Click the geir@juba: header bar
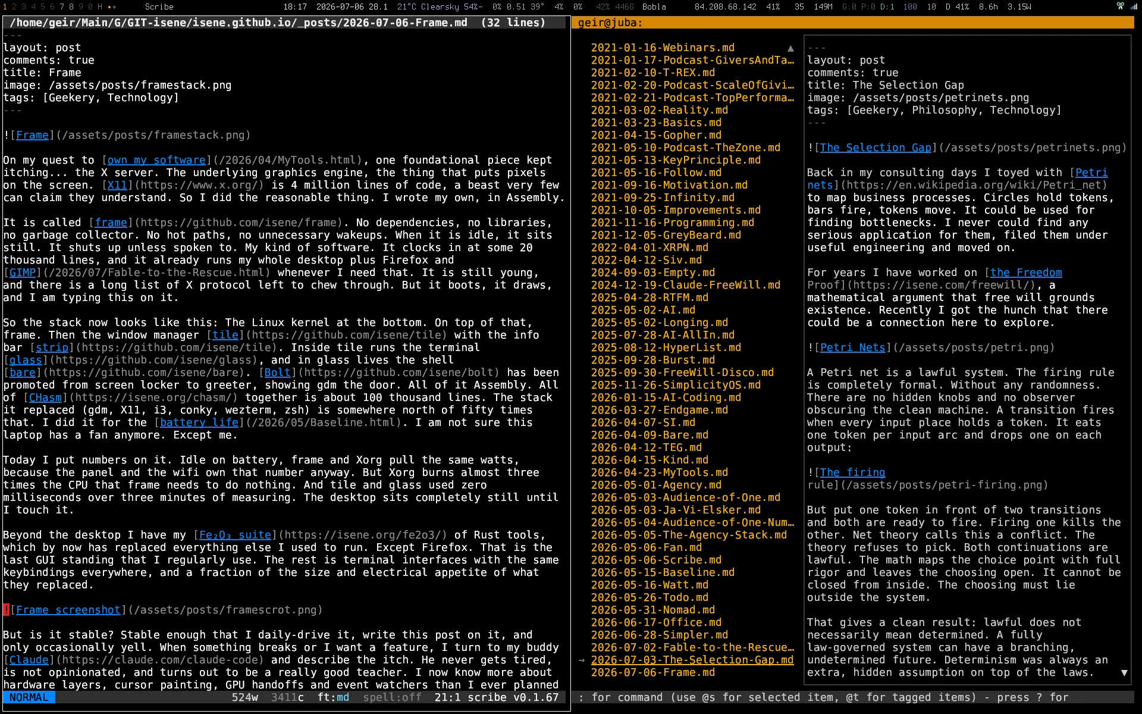1142x714 pixels. (852, 23)
